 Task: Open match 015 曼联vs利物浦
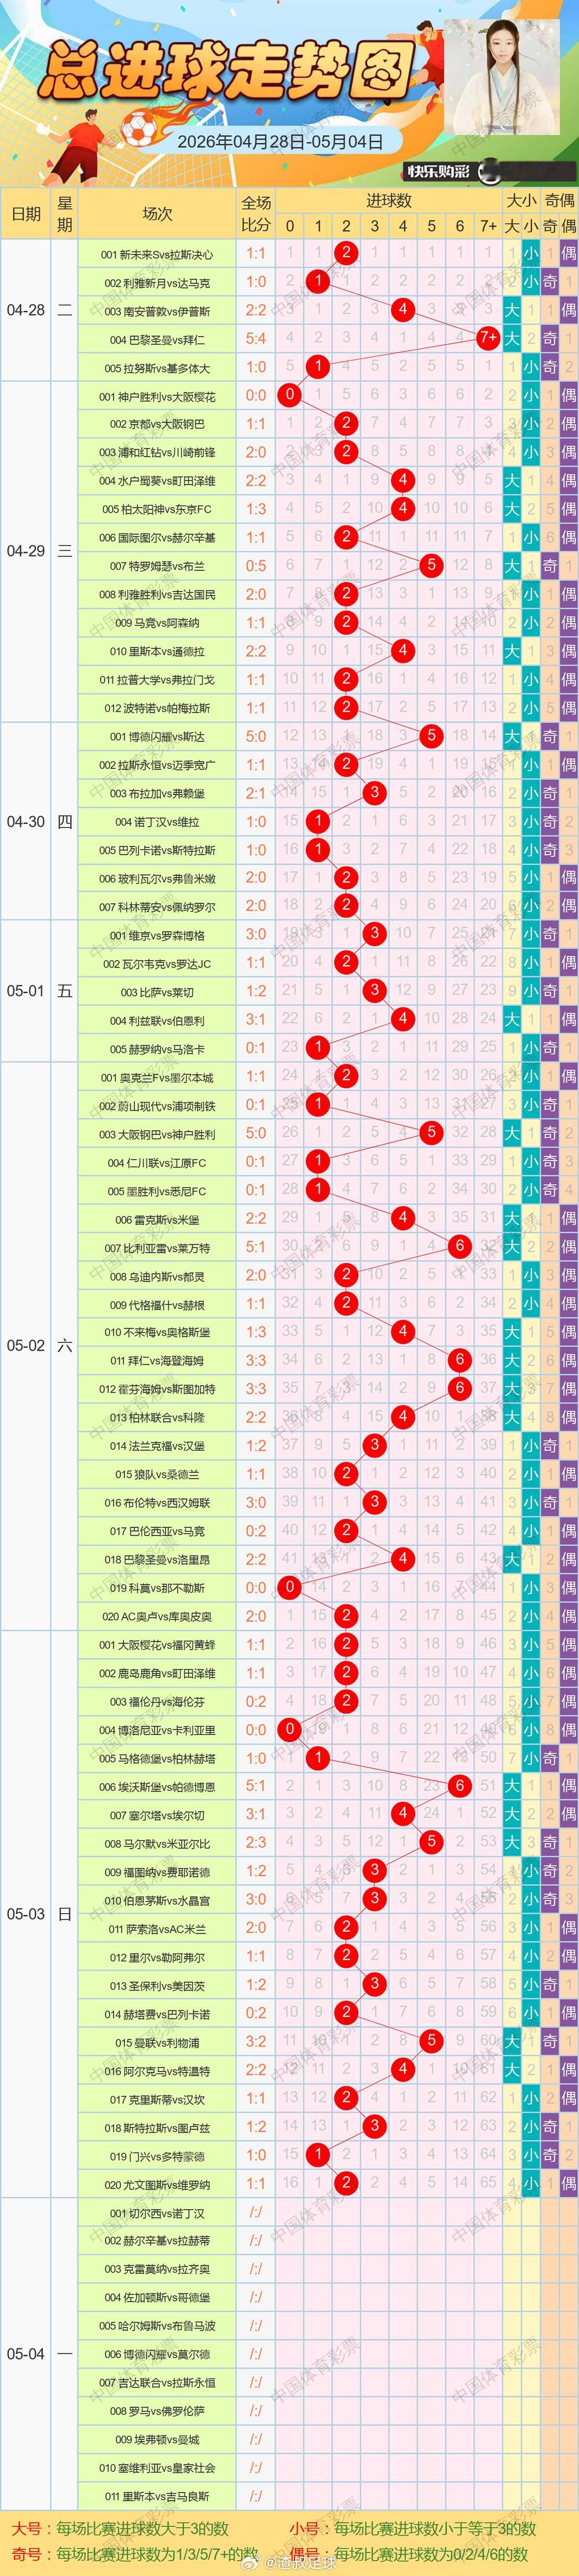point(157,2043)
